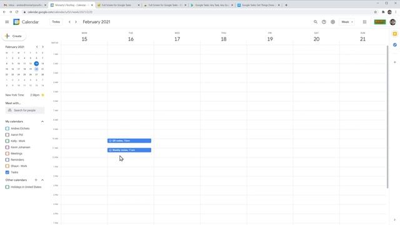Toggle the Andres Etchets calendar
The width and height of the screenshot is (400, 225).
pos(7,128)
